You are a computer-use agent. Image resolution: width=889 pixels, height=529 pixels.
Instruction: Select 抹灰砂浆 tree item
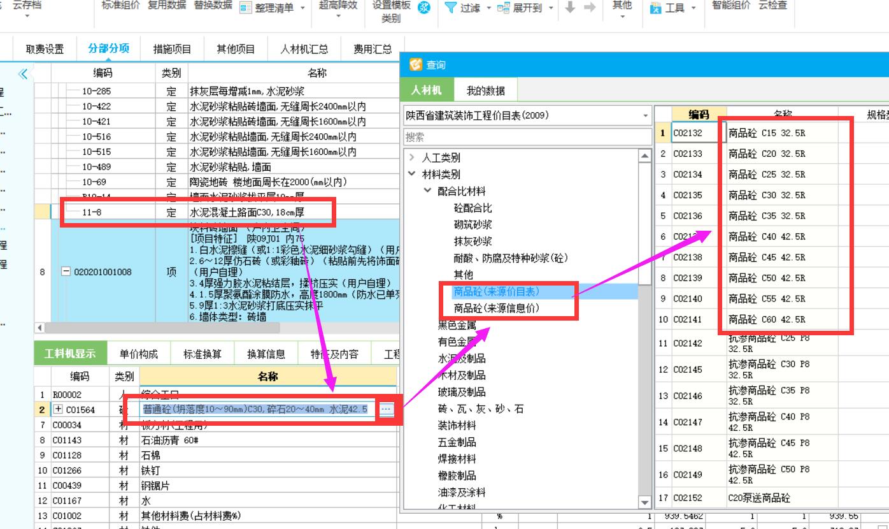coord(473,241)
